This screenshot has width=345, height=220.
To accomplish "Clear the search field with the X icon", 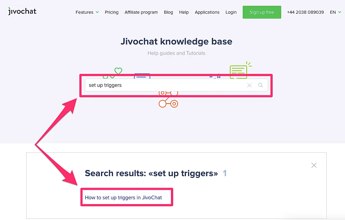I will tap(249, 85).
